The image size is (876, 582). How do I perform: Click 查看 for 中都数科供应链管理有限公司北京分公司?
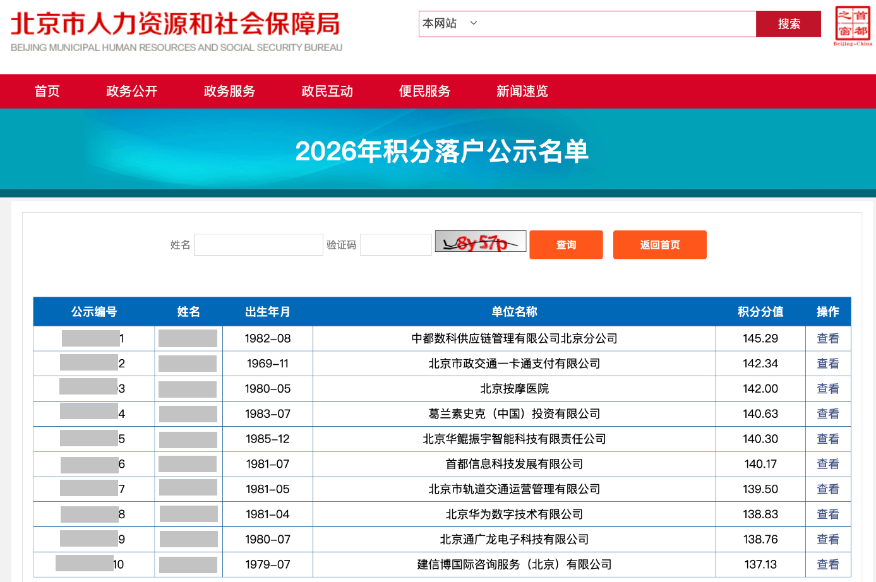pyautogui.click(x=828, y=338)
